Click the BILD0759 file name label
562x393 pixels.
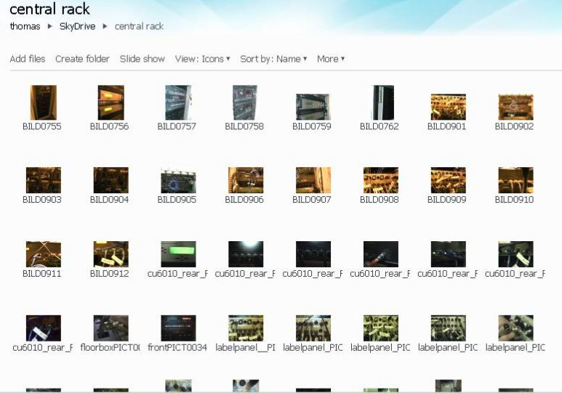click(x=312, y=126)
